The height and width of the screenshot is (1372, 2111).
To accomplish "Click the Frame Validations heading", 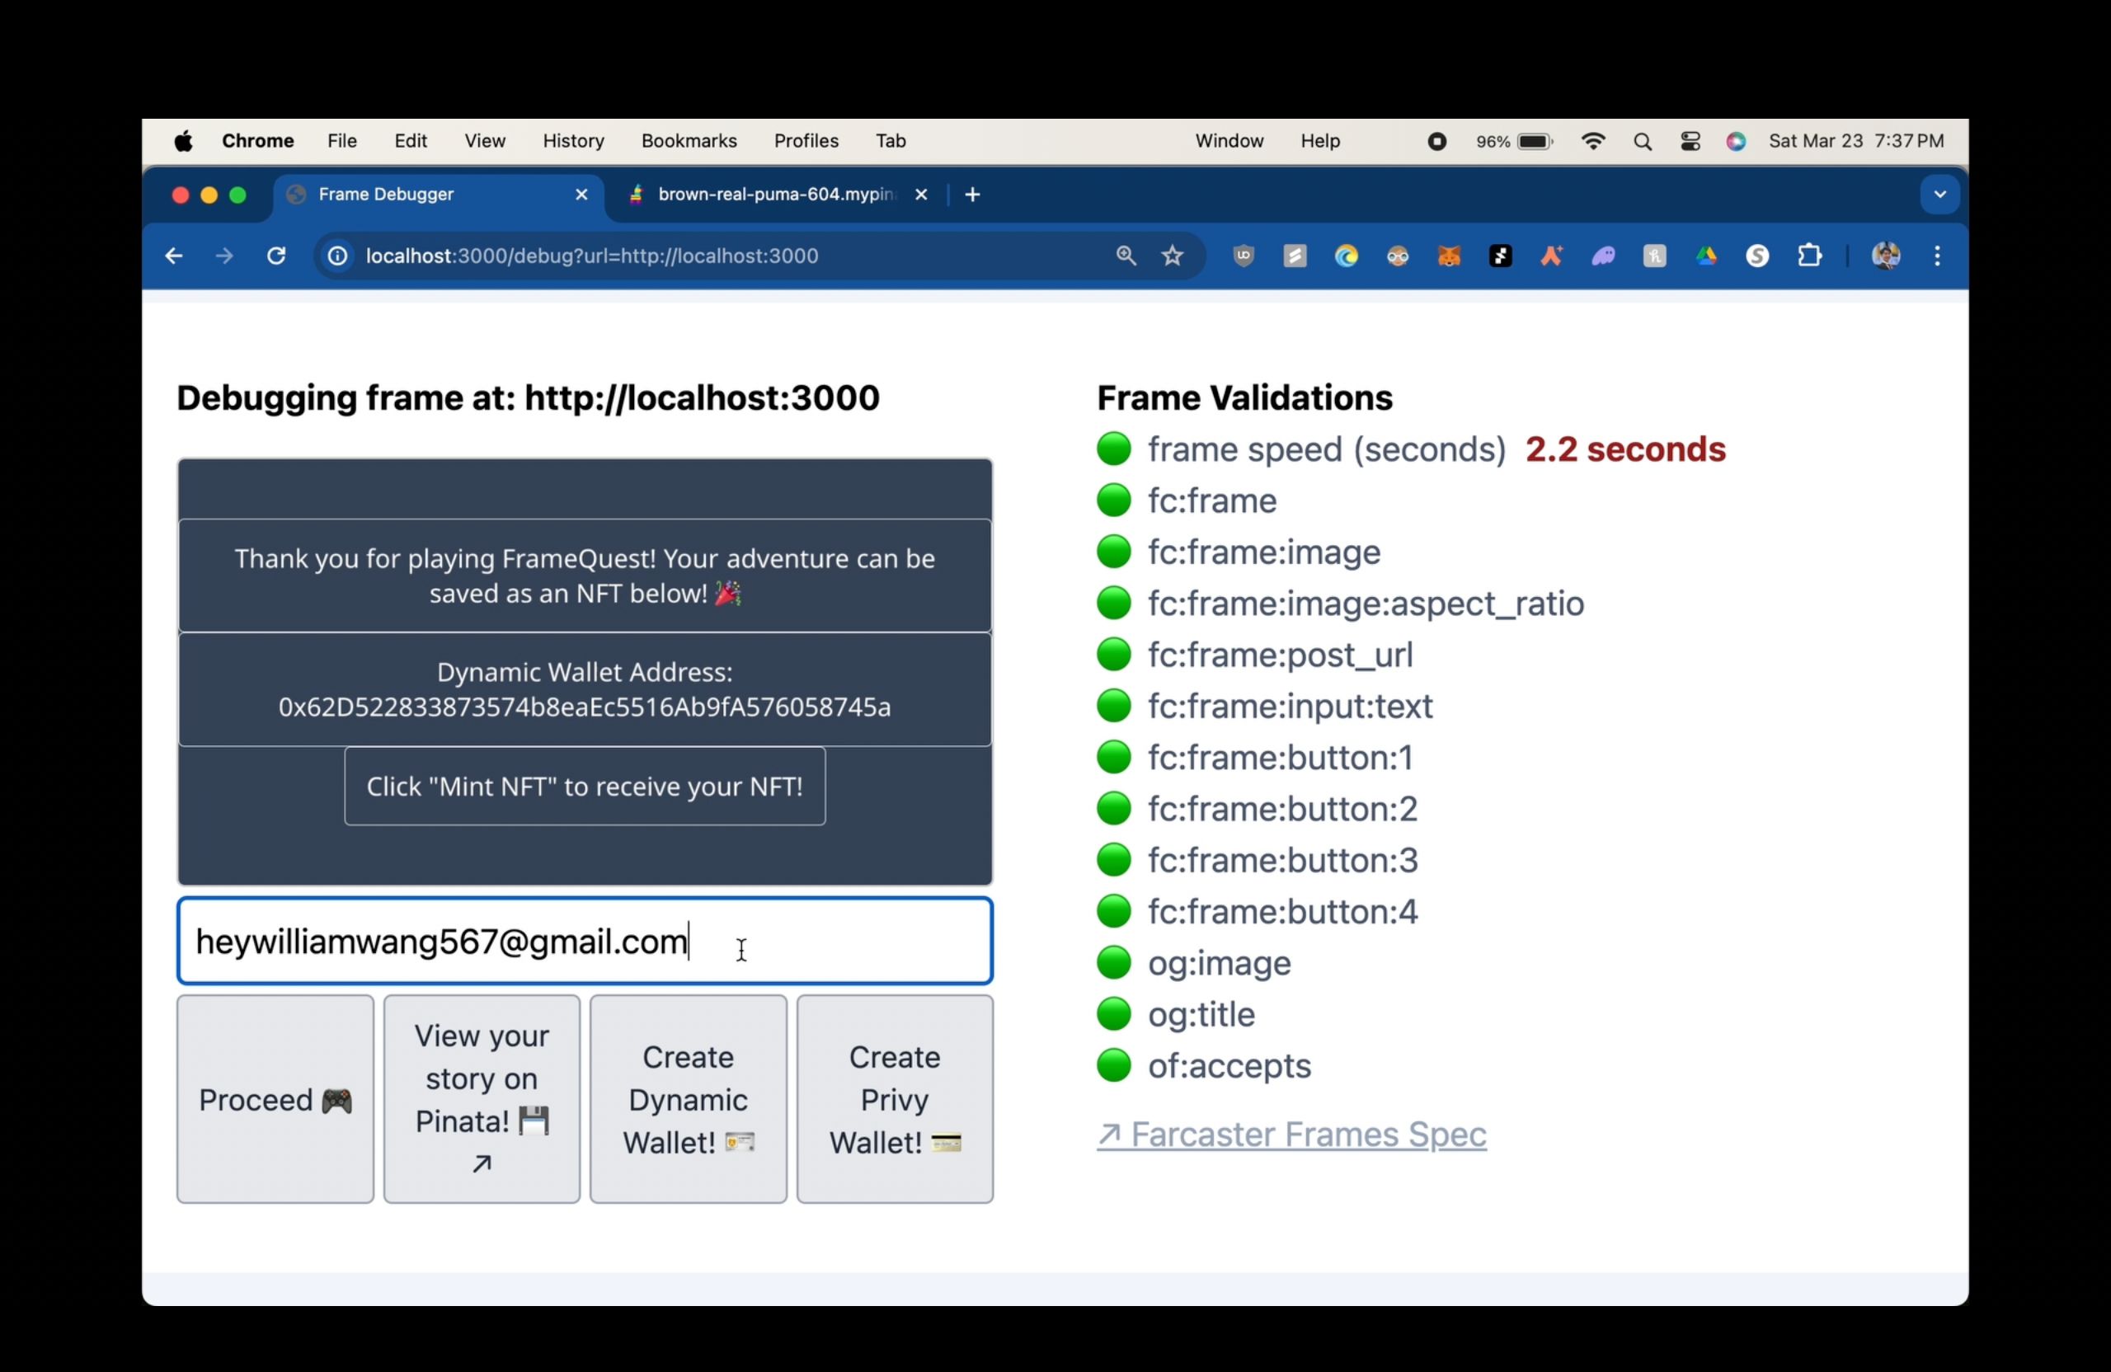I will 1245,397.
